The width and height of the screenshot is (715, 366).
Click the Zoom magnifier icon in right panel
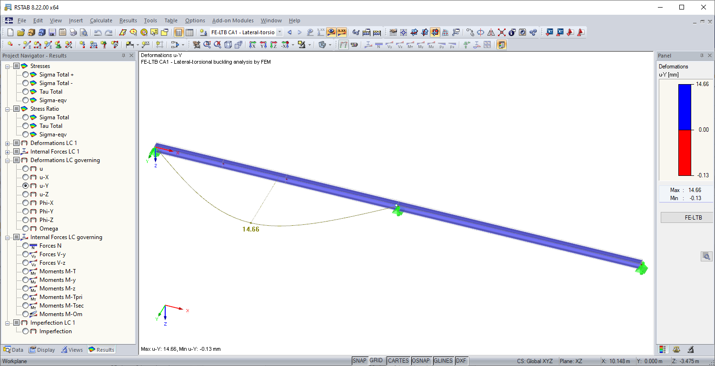coord(706,256)
